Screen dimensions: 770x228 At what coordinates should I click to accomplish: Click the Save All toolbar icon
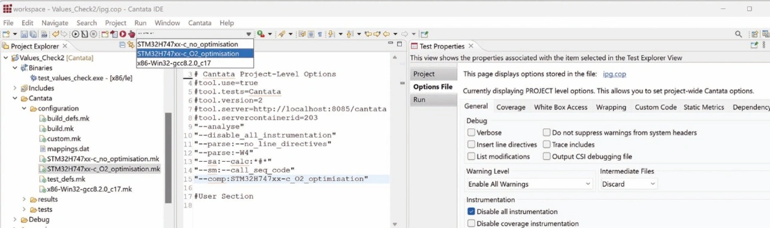[34, 34]
